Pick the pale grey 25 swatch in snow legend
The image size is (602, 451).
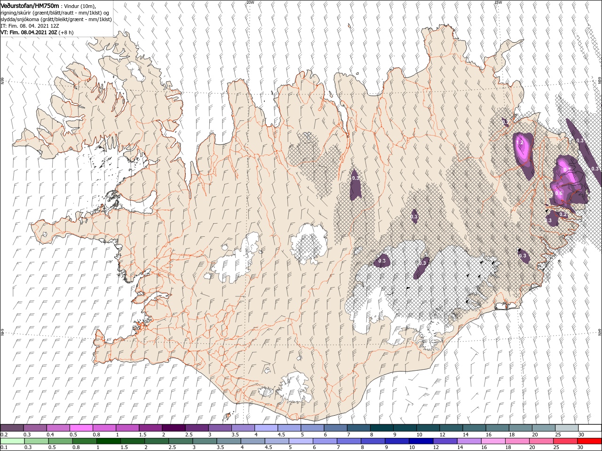[567, 428]
